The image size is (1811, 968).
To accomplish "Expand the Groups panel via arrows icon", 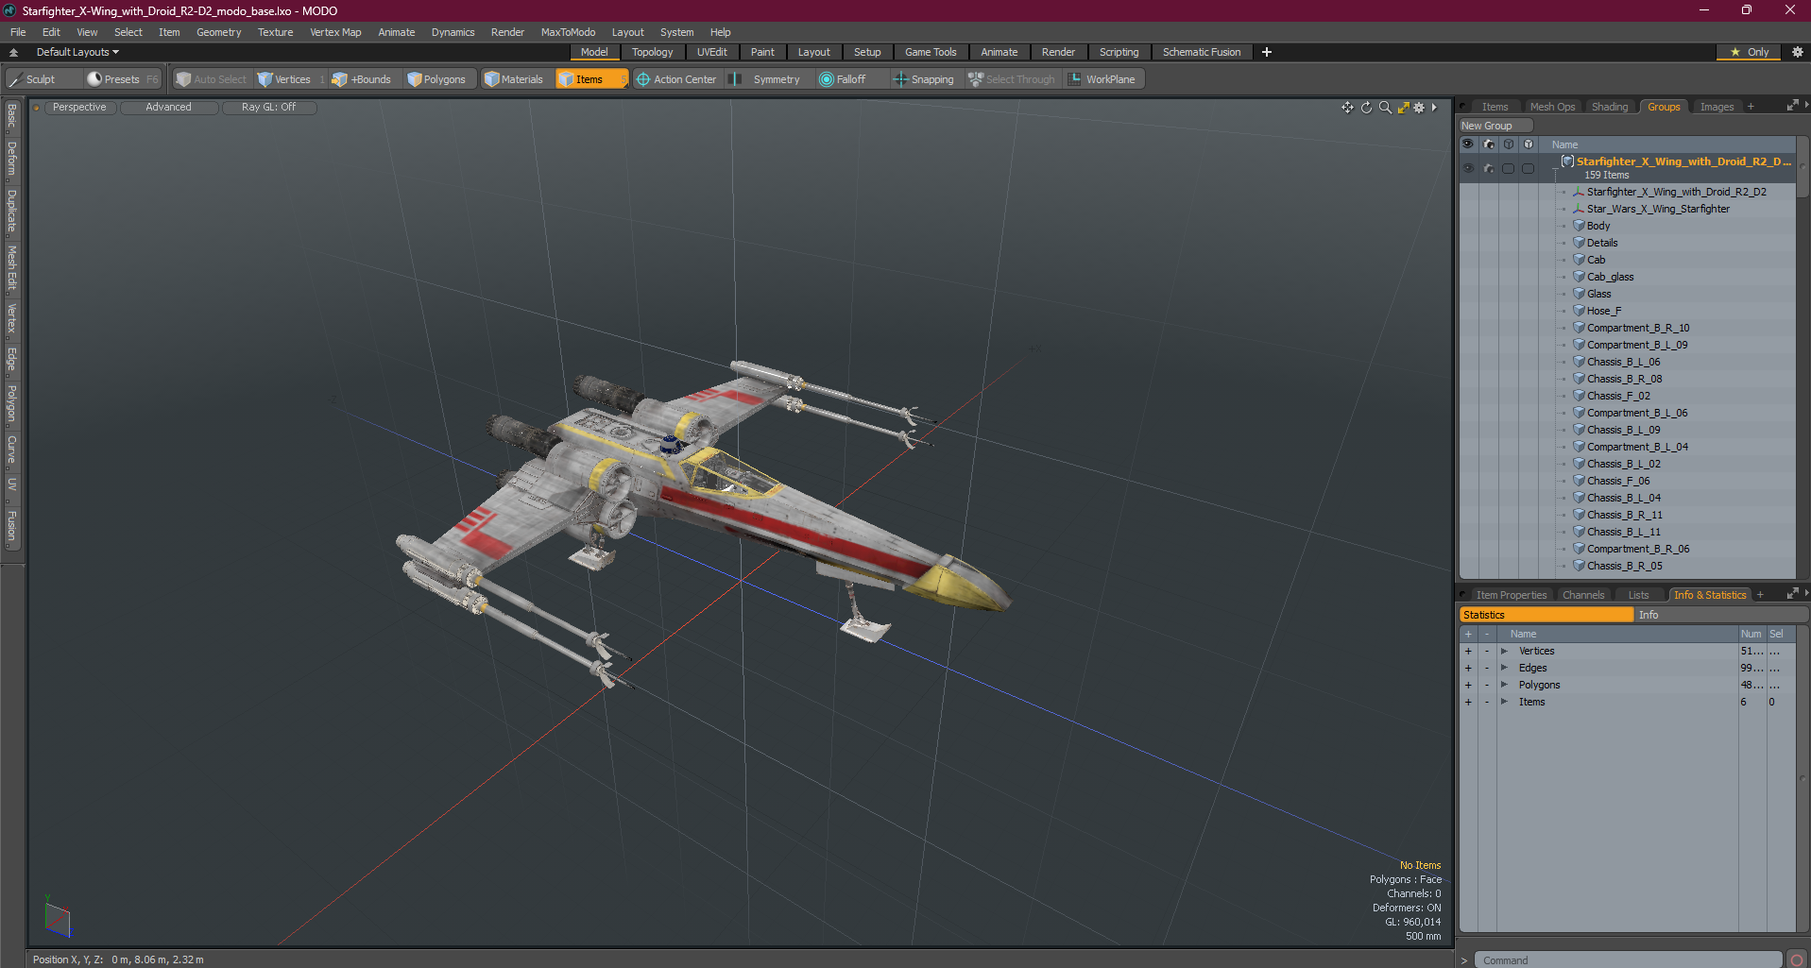I will pos(1791,107).
